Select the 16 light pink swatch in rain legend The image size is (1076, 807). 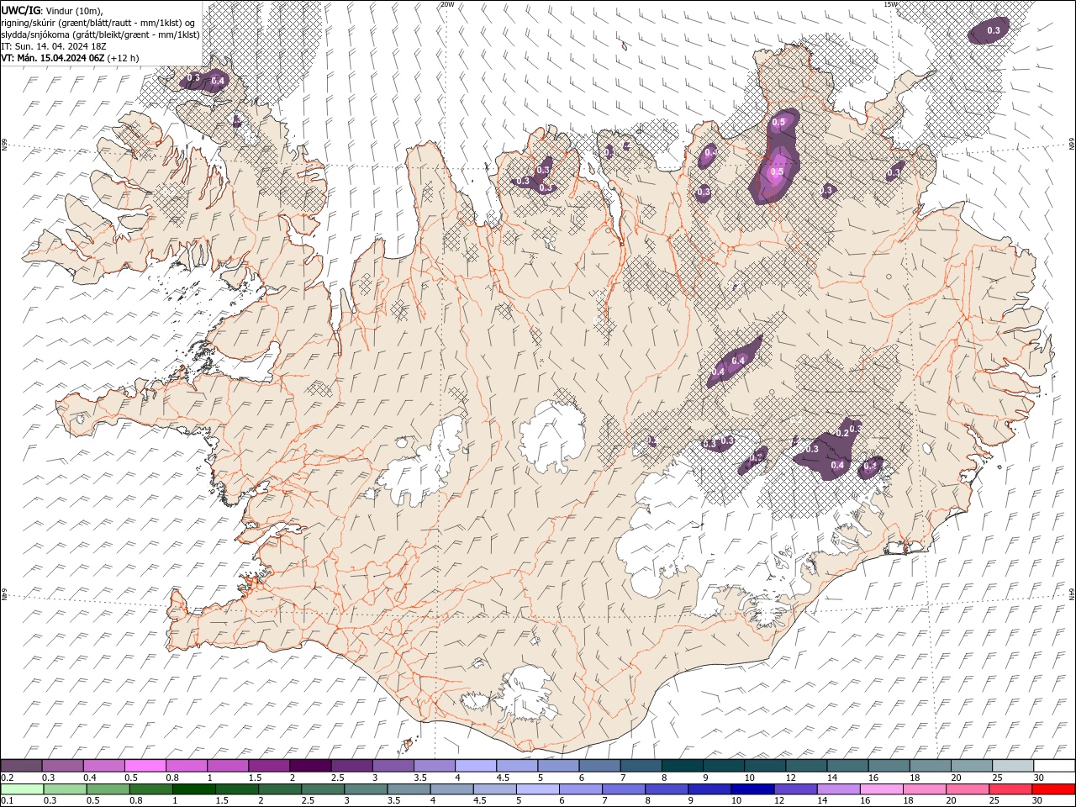tap(881, 789)
